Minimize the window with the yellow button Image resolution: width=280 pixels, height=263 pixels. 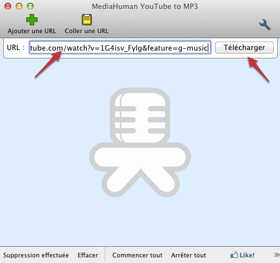pyautogui.click(x=19, y=6)
